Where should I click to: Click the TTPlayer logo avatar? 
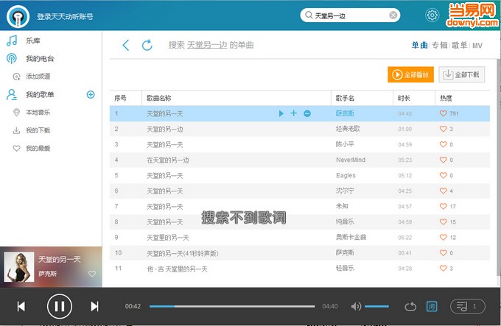point(18,17)
